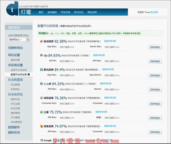171x144 pixels.
Task: Open 样式配置 in the sidebar
Action: [15, 85]
